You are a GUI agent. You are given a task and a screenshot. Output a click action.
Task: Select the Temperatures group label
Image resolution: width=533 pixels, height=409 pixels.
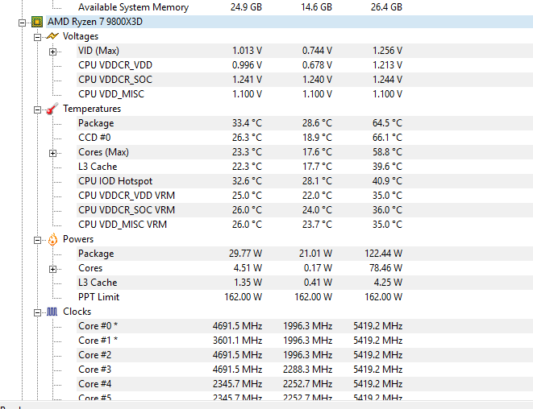92,109
